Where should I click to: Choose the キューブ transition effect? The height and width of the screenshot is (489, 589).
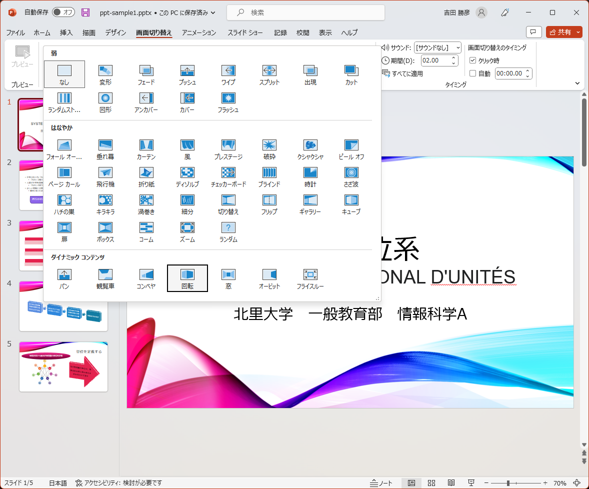tap(350, 202)
